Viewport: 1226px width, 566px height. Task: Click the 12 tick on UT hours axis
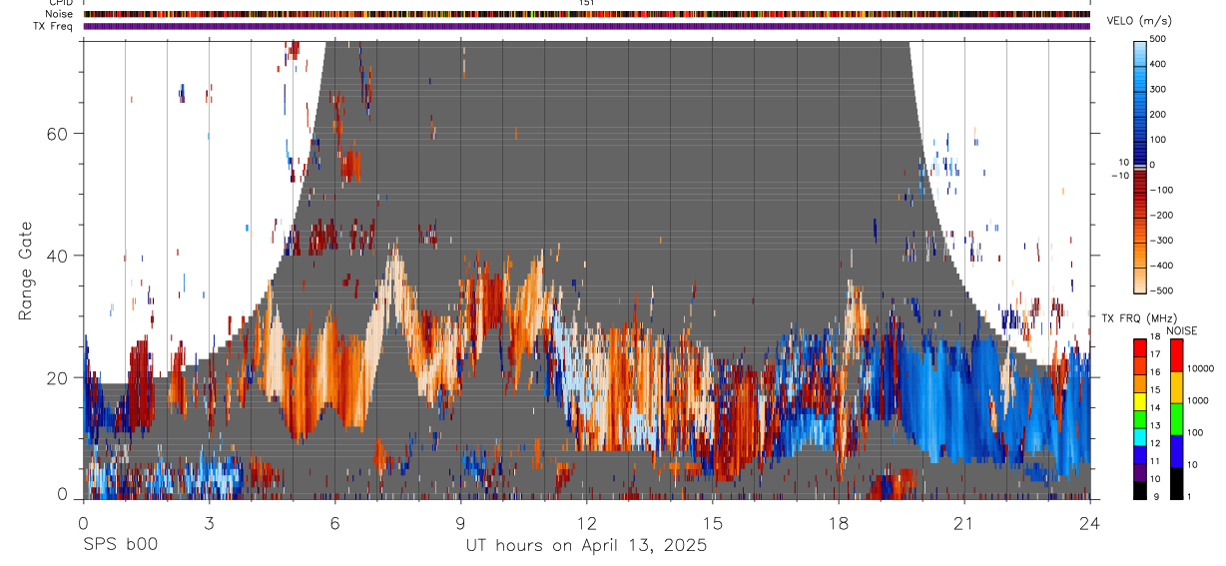tap(586, 524)
